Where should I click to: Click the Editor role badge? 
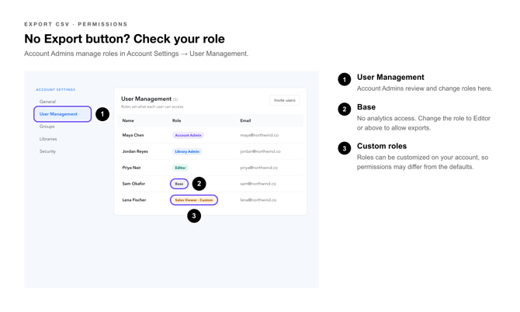(x=180, y=168)
